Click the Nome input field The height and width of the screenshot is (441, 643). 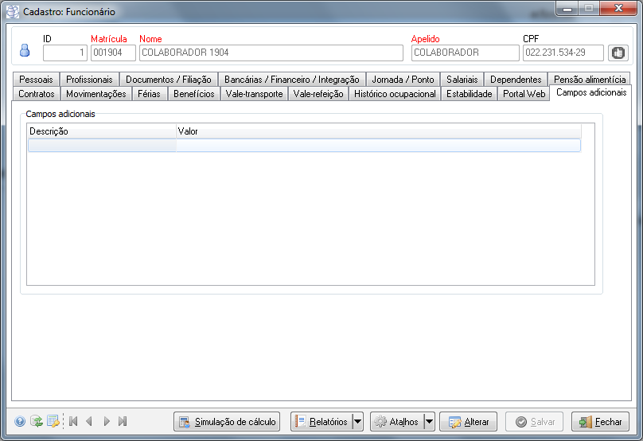271,53
